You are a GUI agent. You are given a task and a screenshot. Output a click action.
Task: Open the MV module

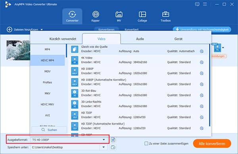click(x=119, y=16)
